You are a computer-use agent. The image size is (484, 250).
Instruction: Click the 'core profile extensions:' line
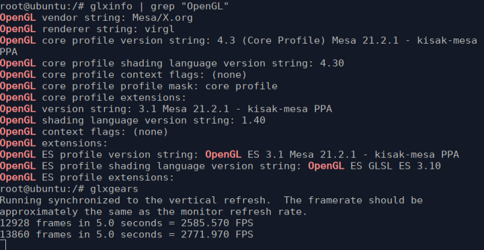(93, 97)
